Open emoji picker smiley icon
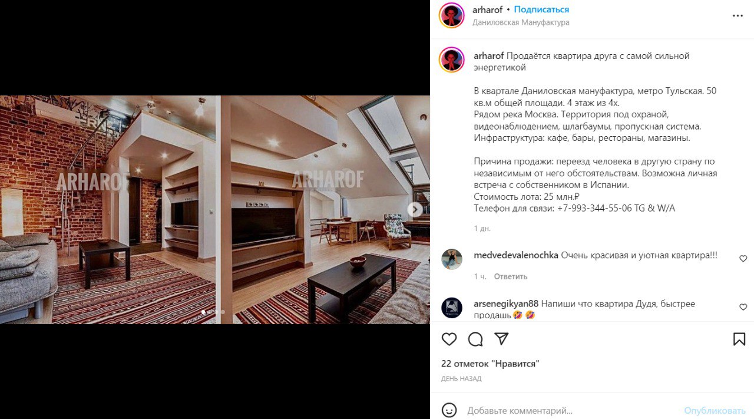Image resolution: width=754 pixels, height=419 pixels. (x=449, y=410)
